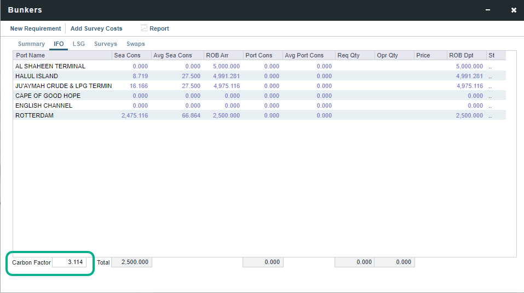Edit the Carbon Factor input field
This screenshot has width=524, height=293.
click(x=69, y=262)
